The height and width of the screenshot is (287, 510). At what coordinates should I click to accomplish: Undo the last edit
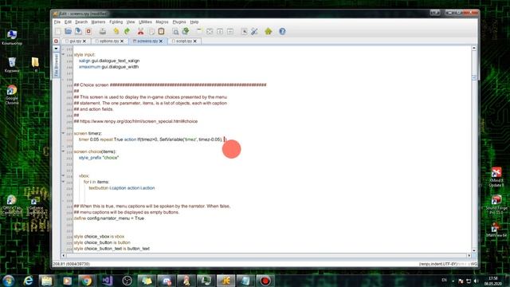click(x=116, y=31)
